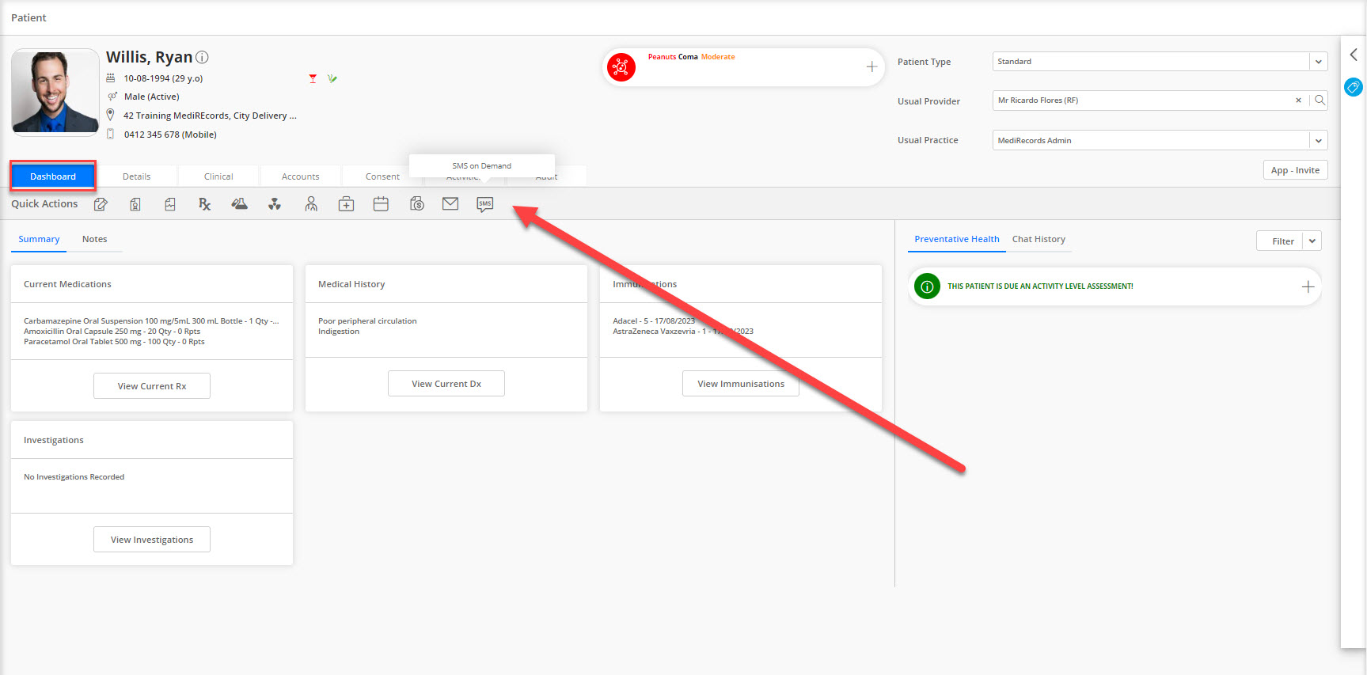Add an allergy with the plus icon
1367x675 pixels.
coord(871,67)
